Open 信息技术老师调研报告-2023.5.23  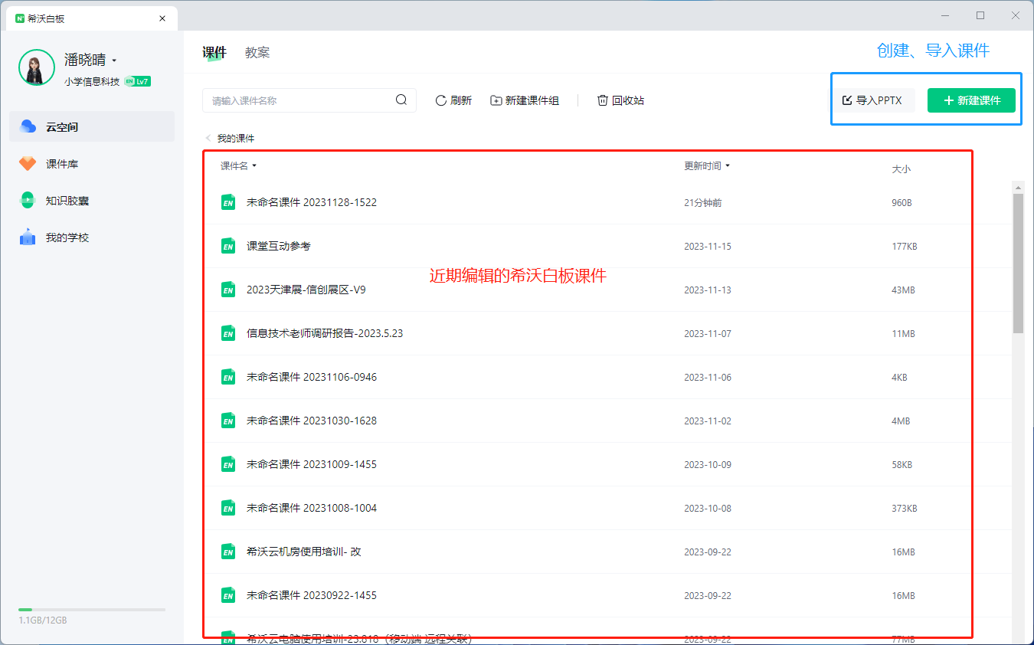point(325,333)
